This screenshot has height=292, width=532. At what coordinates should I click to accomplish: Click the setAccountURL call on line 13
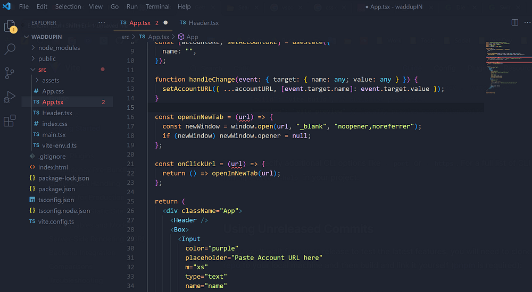[x=187, y=89]
